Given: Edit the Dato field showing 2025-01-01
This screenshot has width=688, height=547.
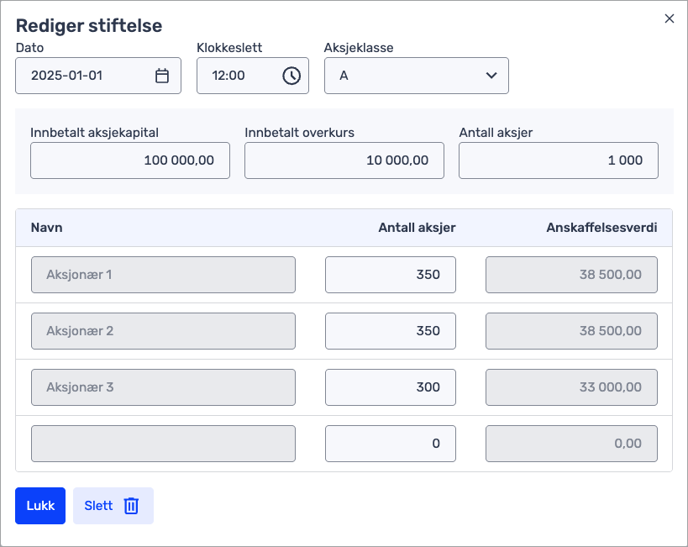Looking at the screenshot, I should point(84,76).
